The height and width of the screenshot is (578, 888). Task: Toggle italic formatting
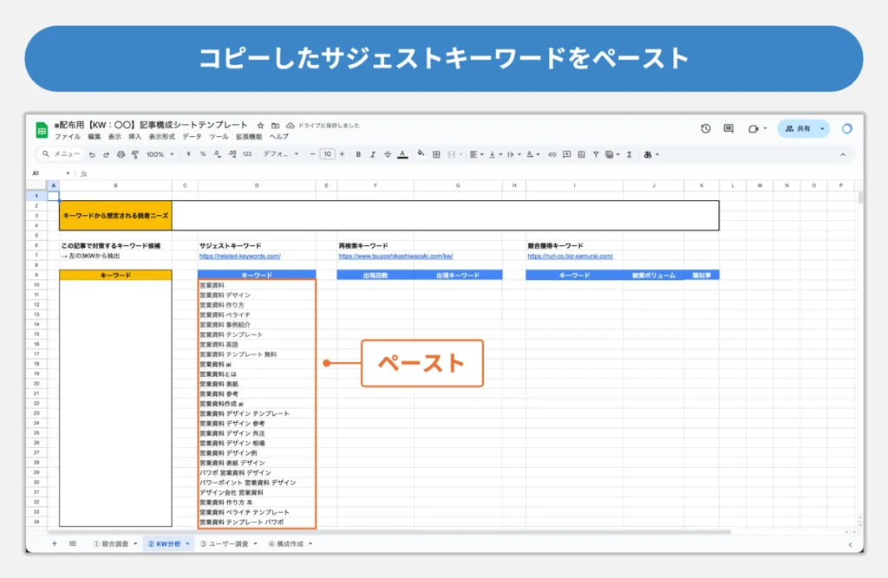(373, 154)
